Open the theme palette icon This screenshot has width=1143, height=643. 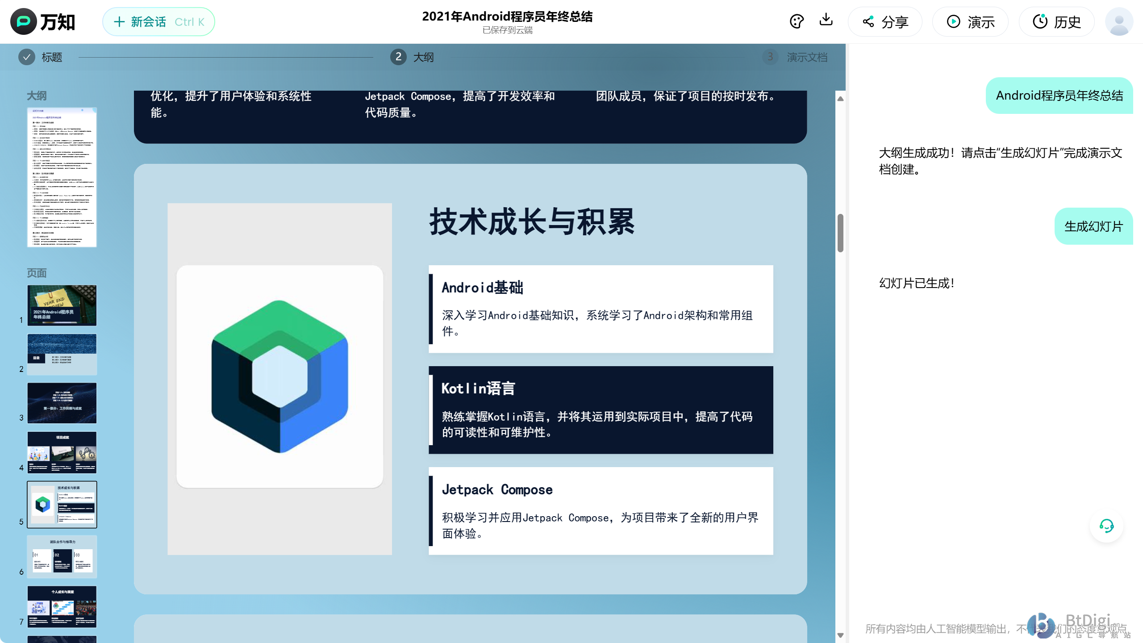pos(797,21)
